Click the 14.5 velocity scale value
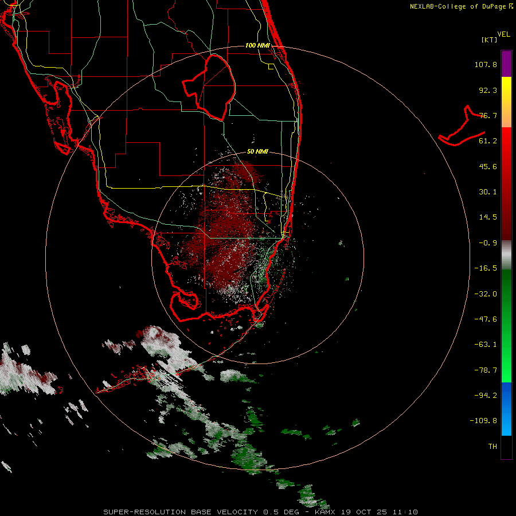Image resolution: width=516 pixels, height=516 pixels. (488, 217)
